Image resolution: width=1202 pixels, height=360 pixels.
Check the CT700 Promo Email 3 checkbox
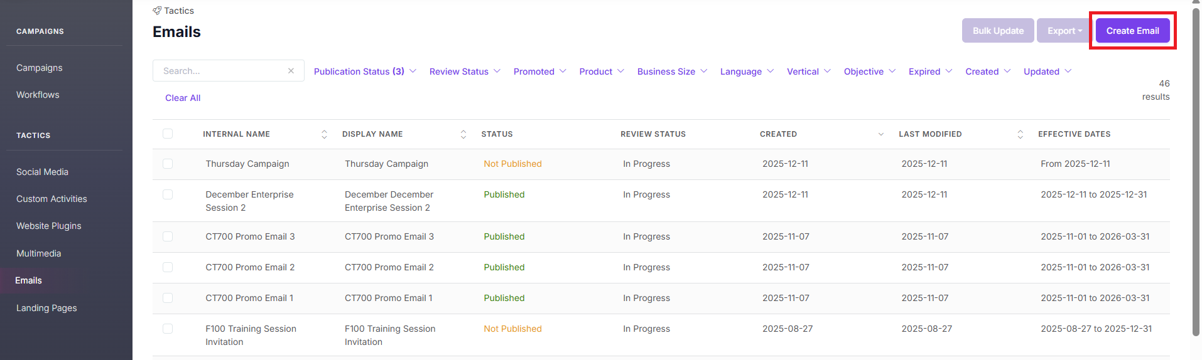(x=168, y=236)
